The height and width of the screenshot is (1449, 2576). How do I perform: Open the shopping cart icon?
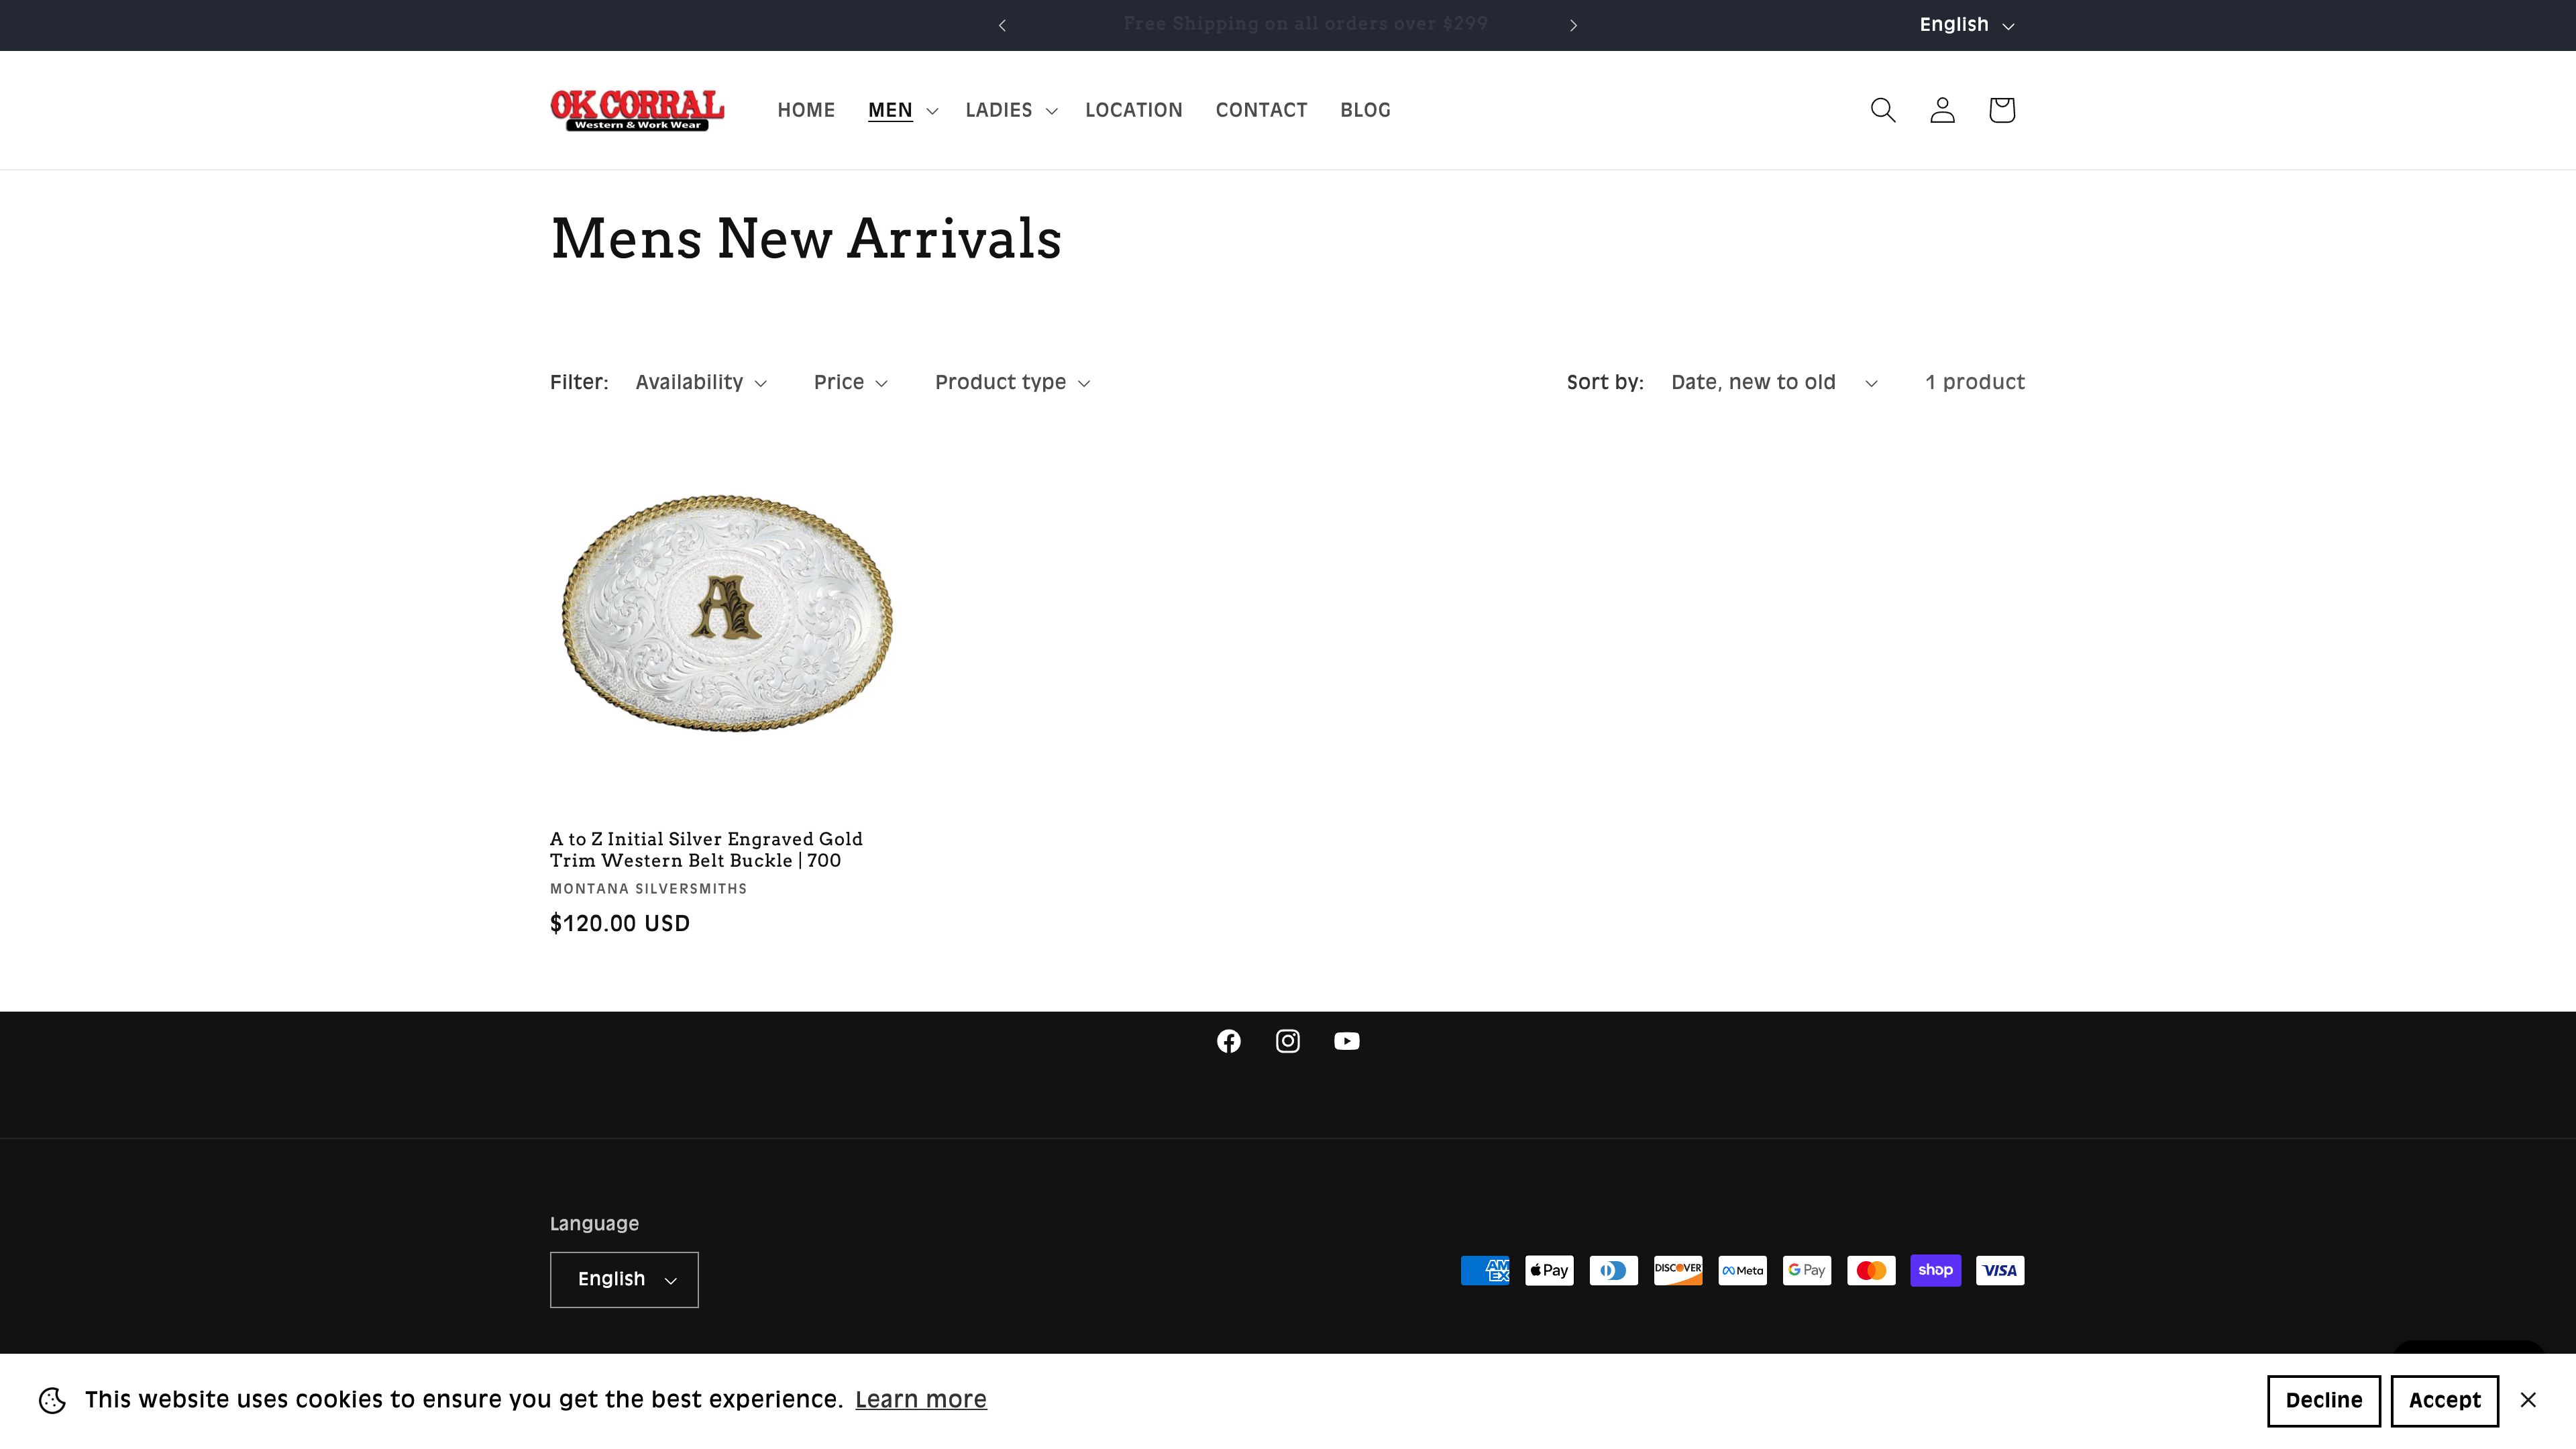2001,110
